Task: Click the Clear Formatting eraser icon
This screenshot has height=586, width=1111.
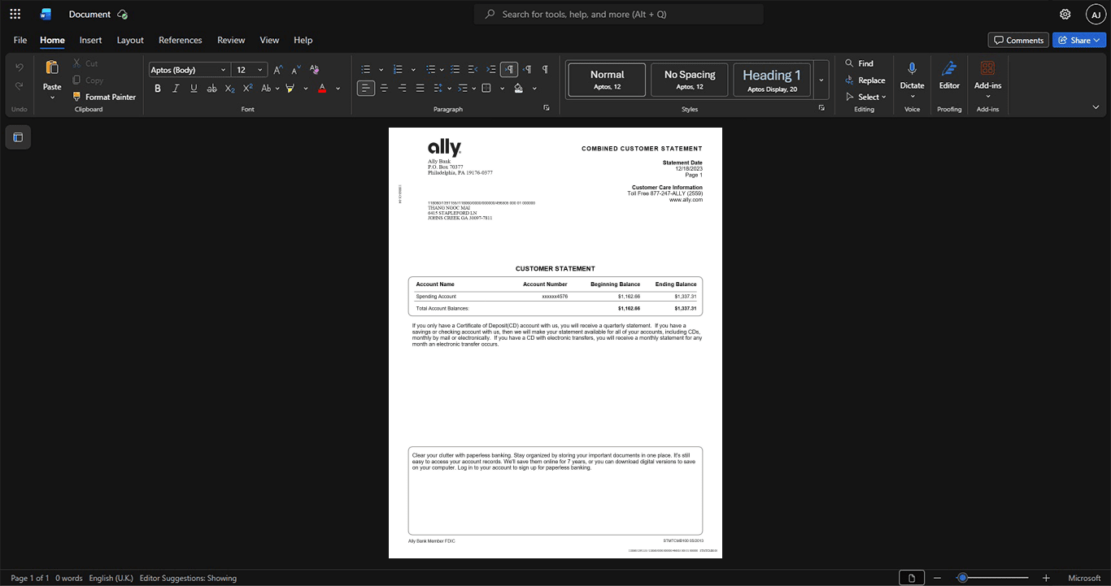Action: 314,70
